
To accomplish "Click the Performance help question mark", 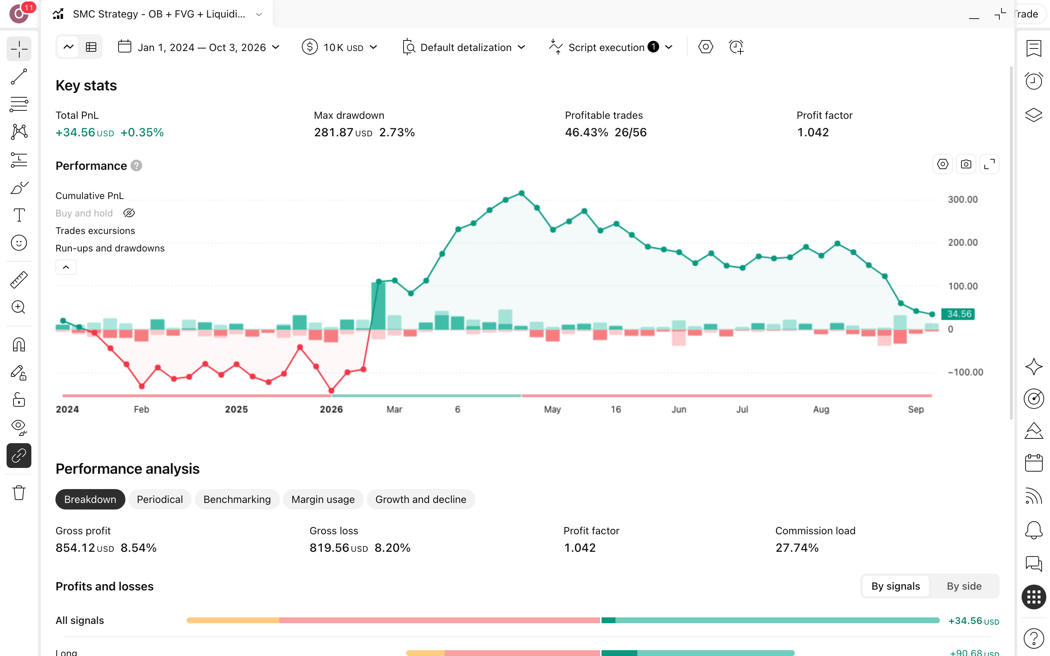I will pos(136,166).
